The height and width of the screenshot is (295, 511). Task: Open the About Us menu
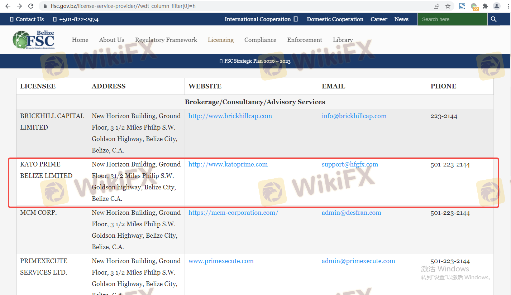click(111, 40)
